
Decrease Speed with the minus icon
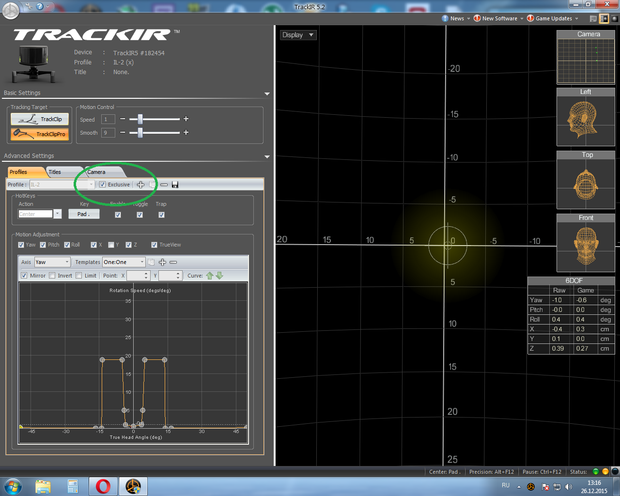[x=123, y=119]
